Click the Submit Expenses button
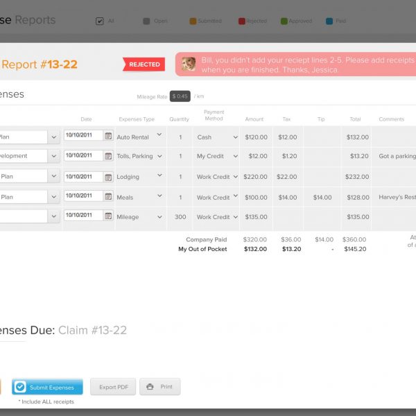The height and width of the screenshot is (416, 416). click(47, 387)
